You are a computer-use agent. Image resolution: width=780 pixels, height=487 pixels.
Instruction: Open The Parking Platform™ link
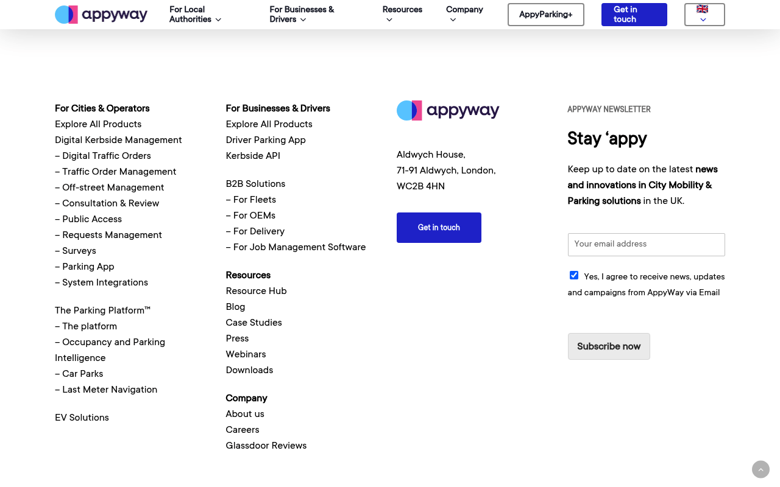coord(102,310)
